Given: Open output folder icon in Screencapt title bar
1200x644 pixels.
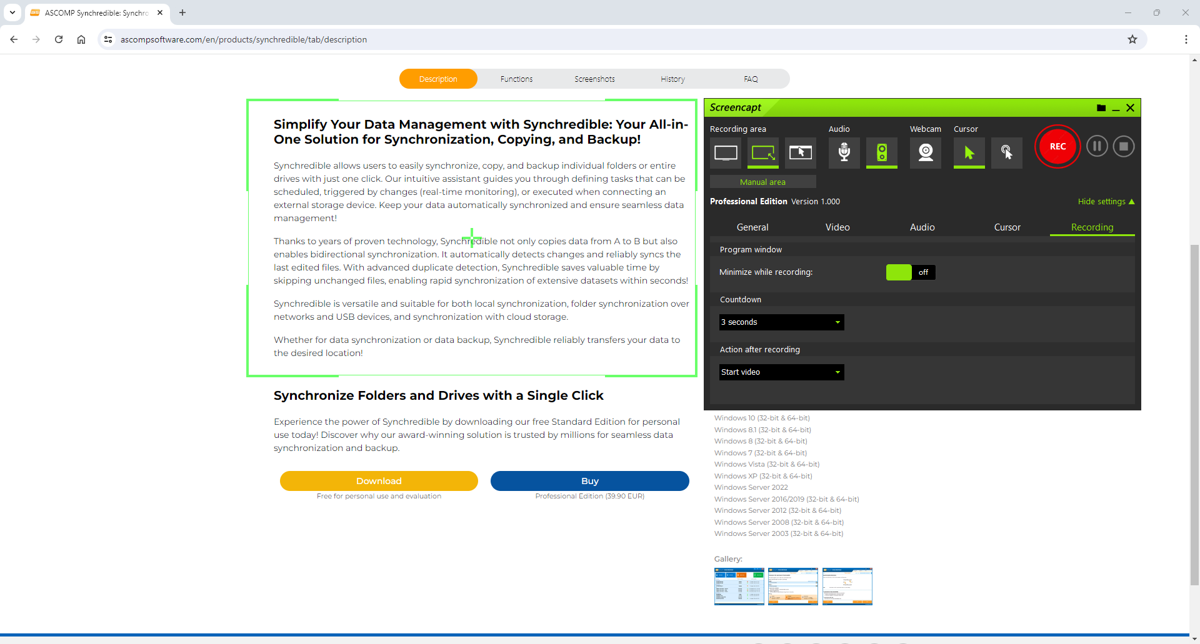Looking at the screenshot, I should pos(1101,108).
